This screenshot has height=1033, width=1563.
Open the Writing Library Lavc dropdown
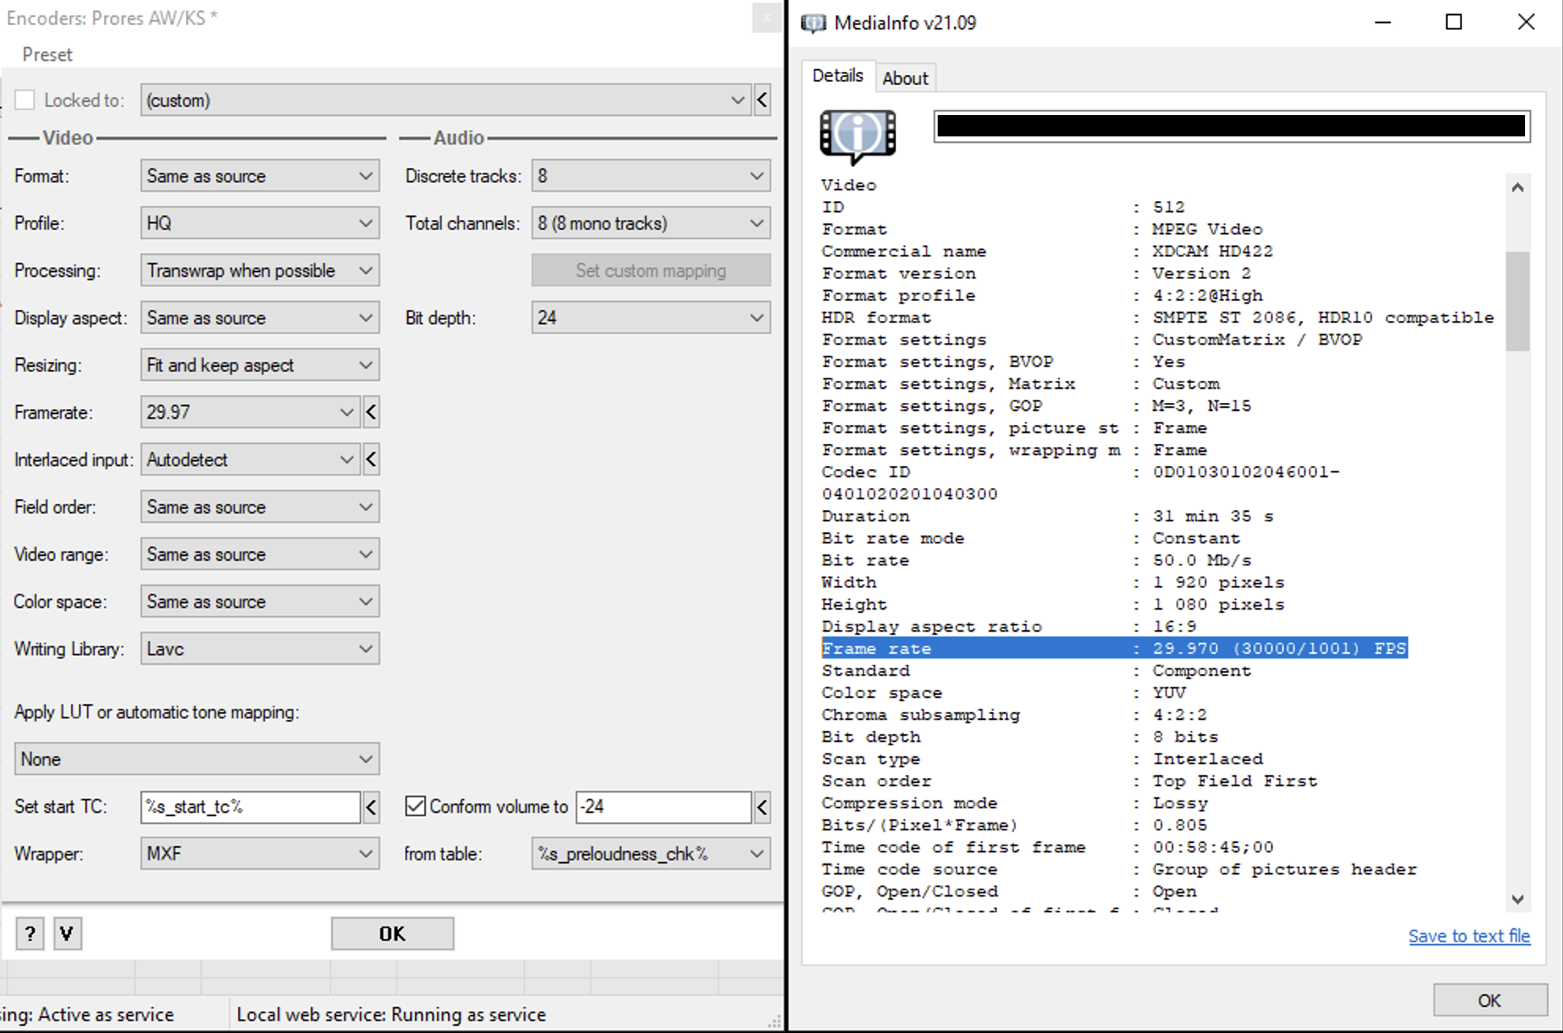260,649
